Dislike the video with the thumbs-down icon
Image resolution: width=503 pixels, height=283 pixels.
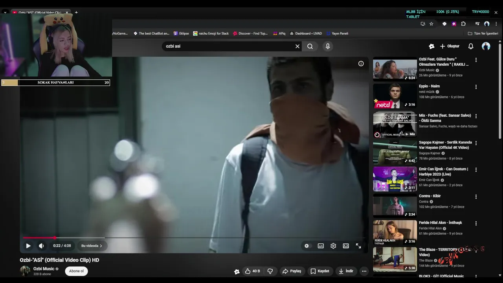[270, 271]
